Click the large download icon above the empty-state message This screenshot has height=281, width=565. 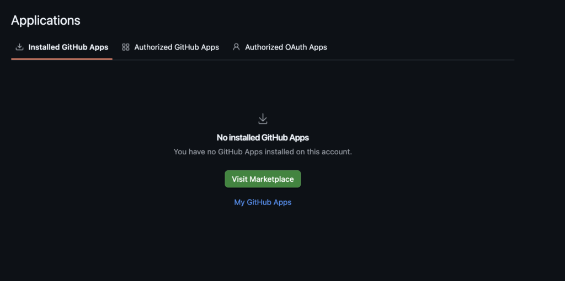click(x=263, y=118)
